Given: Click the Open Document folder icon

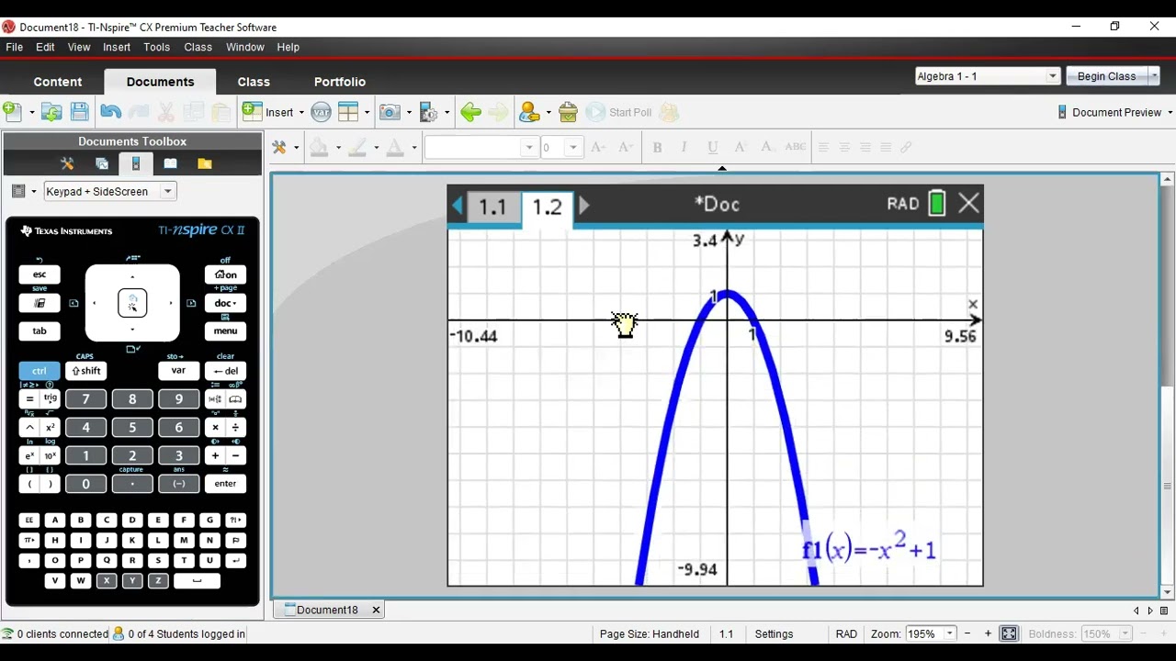Looking at the screenshot, I should [x=51, y=112].
